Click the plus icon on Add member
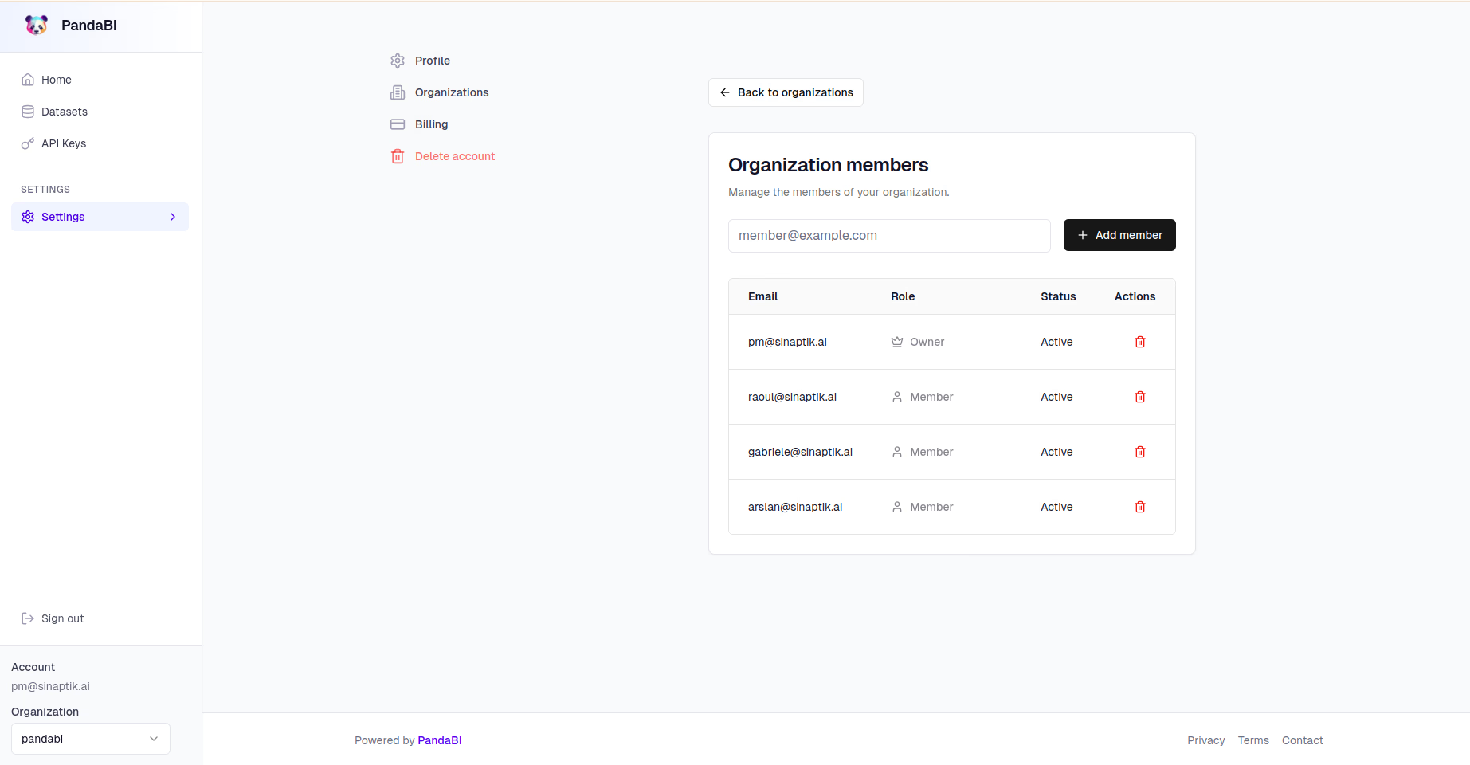The image size is (1470, 765). (1083, 235)
